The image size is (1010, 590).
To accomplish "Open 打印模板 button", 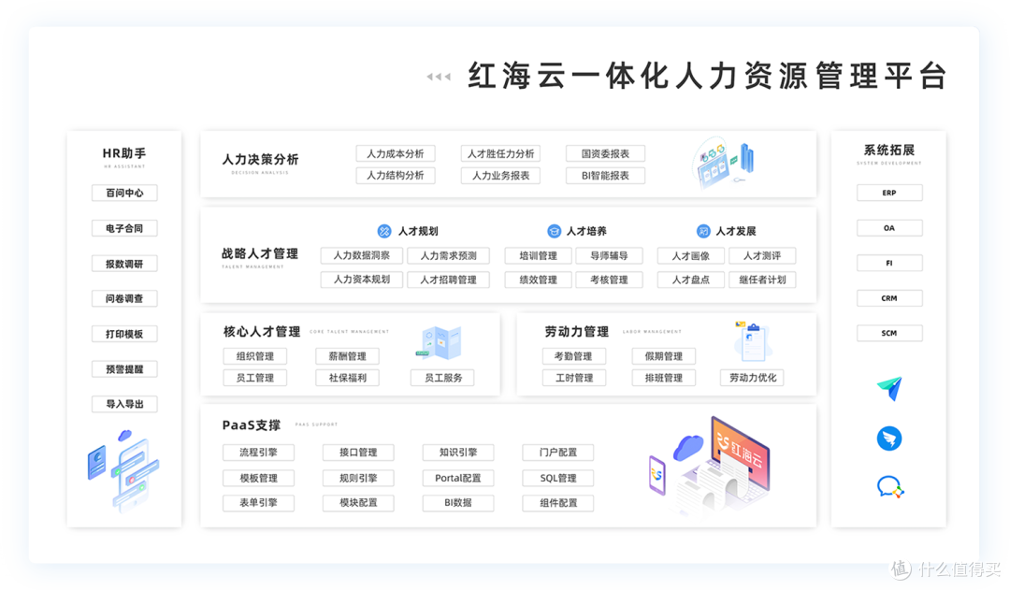I will pos(124,334).
